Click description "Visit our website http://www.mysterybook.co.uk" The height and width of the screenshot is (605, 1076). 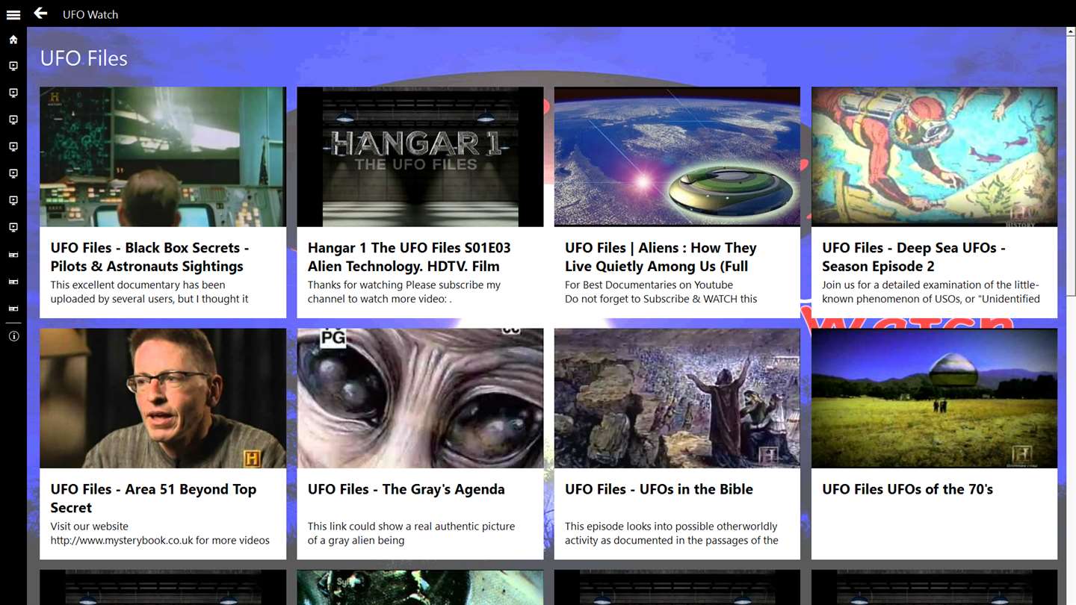160,533
